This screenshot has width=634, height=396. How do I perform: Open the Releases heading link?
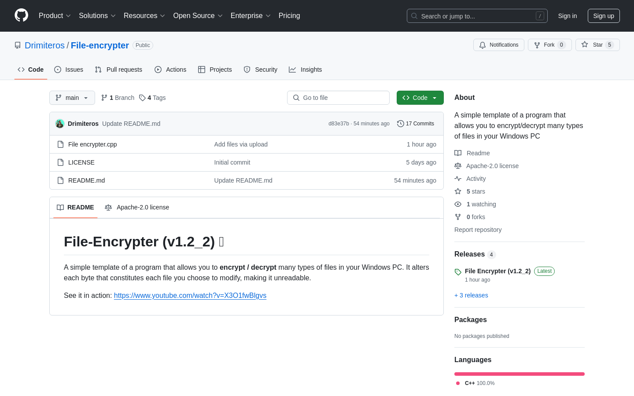click(475, 254)
